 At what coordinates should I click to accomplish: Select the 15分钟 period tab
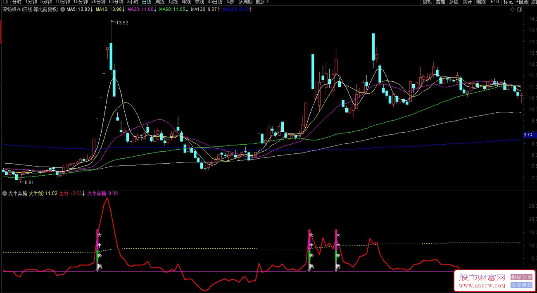pos(81,2)
